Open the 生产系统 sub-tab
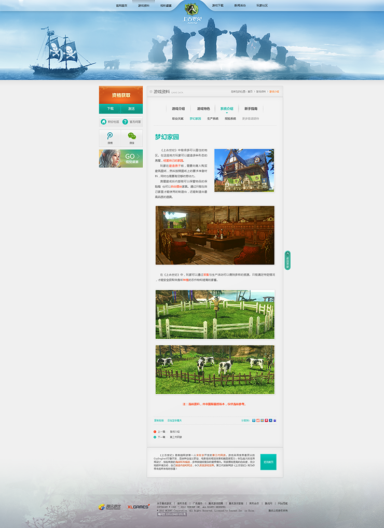The height and width of the screenshot is (528, 384). pos(213,119)
